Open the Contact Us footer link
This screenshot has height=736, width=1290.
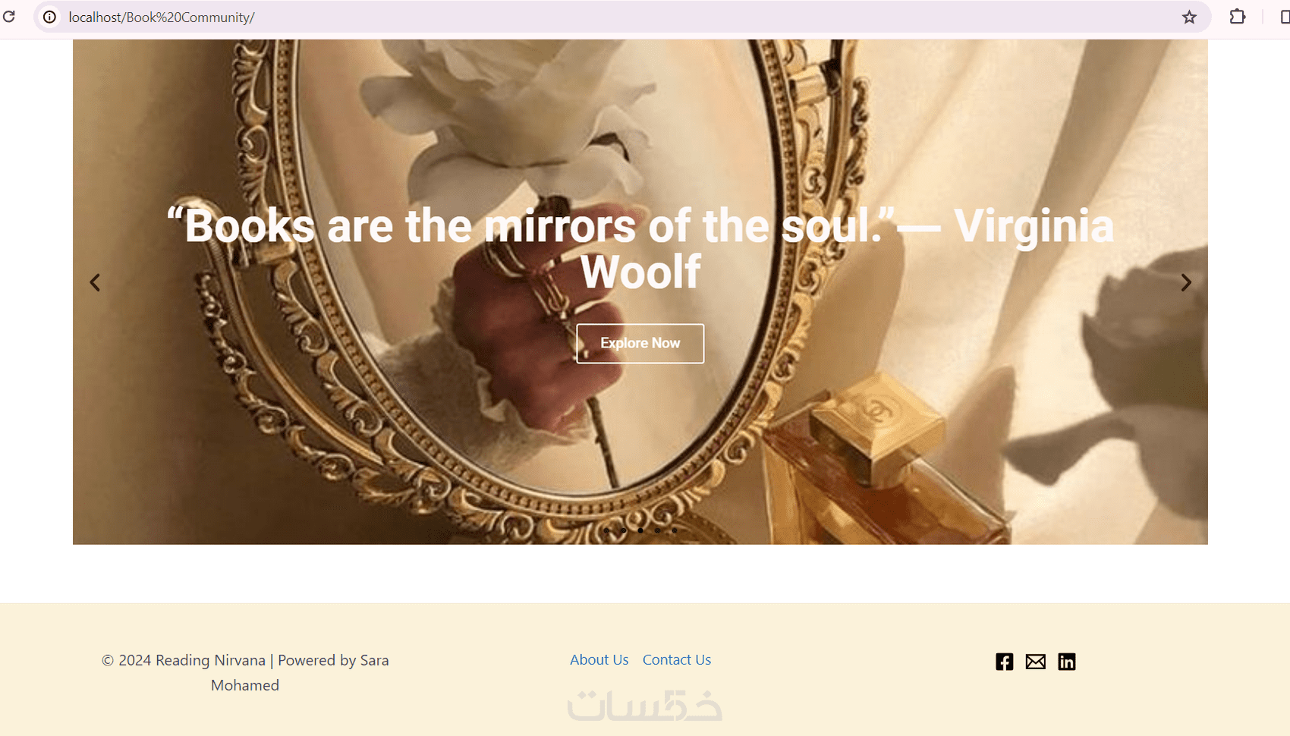tap(677, 659)
